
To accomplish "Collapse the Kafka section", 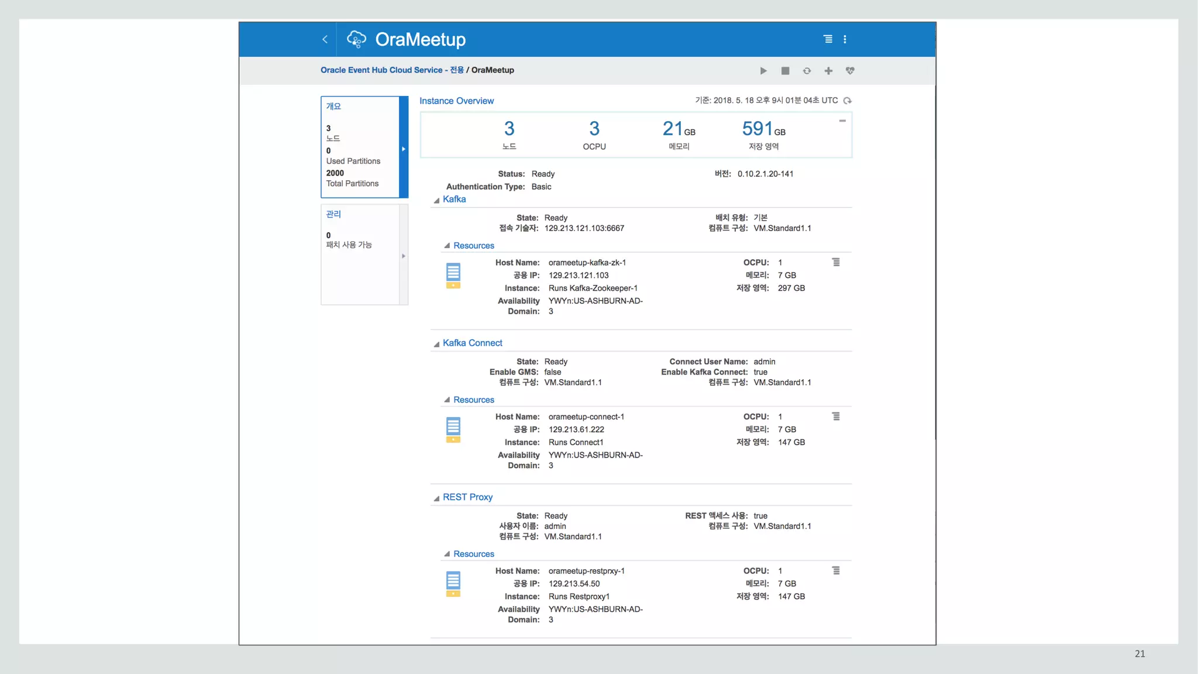I will pyautogui.click(x=436, y=200).
